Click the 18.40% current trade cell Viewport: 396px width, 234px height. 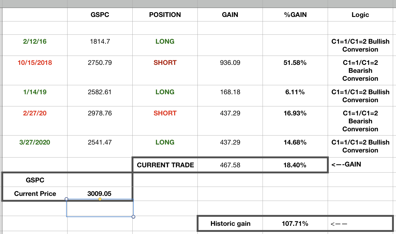pos(295,165)
